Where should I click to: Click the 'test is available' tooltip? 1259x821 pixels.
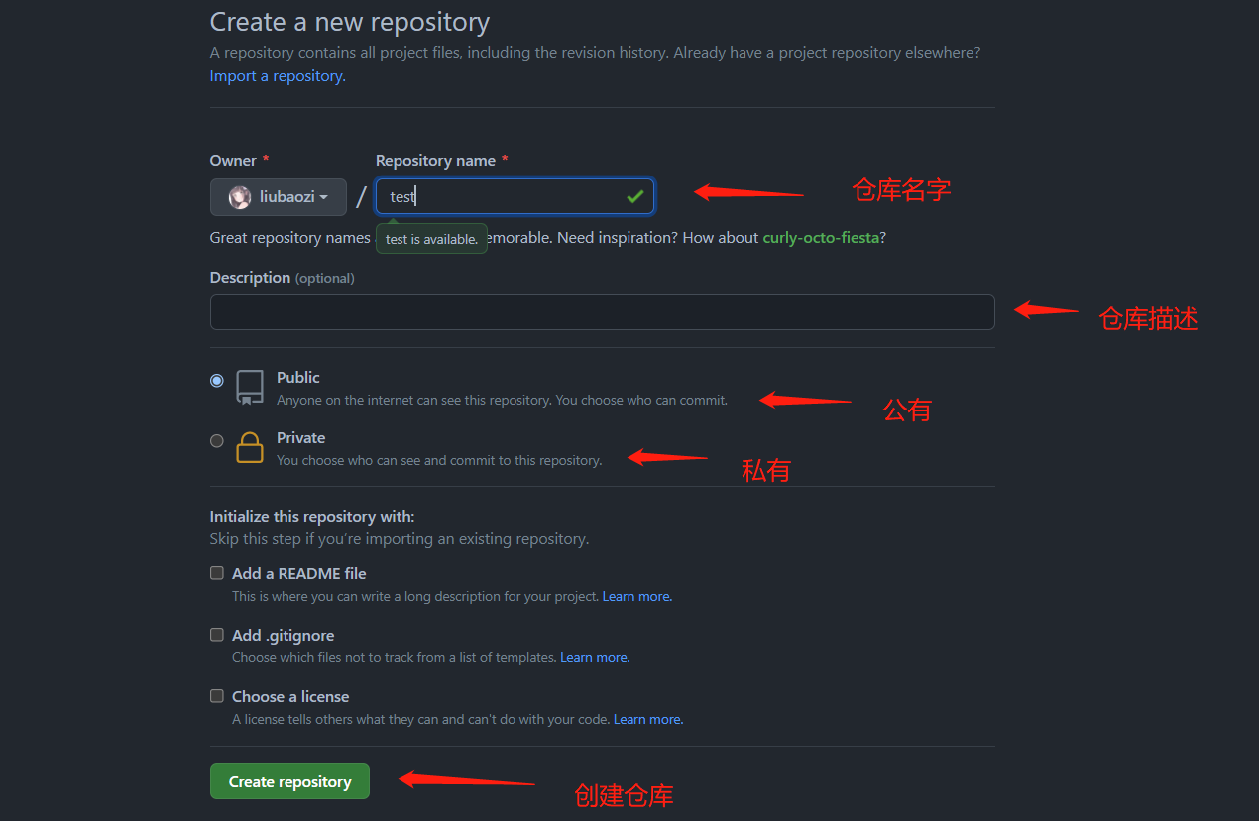431,239
